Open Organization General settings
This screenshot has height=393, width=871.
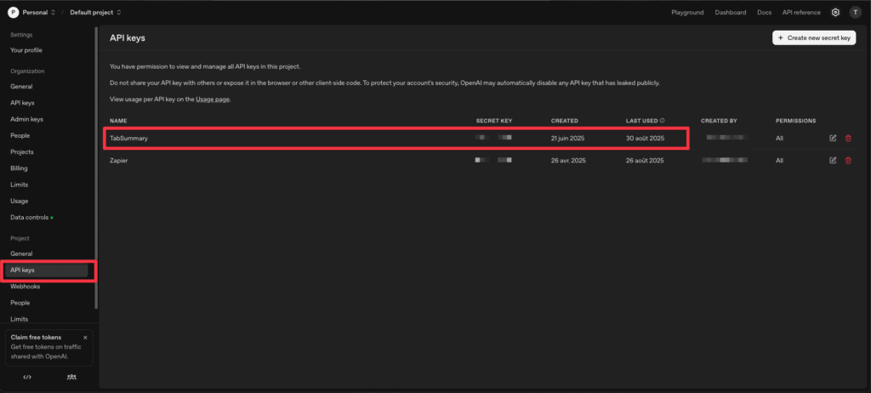click(21, 87)
